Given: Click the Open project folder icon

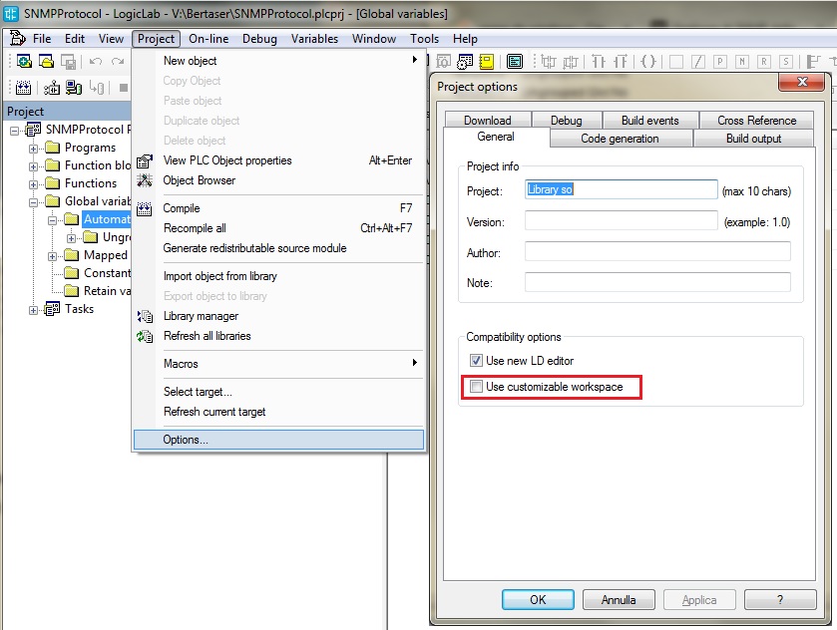Looking at the screenshot, I should pos(47,62).
